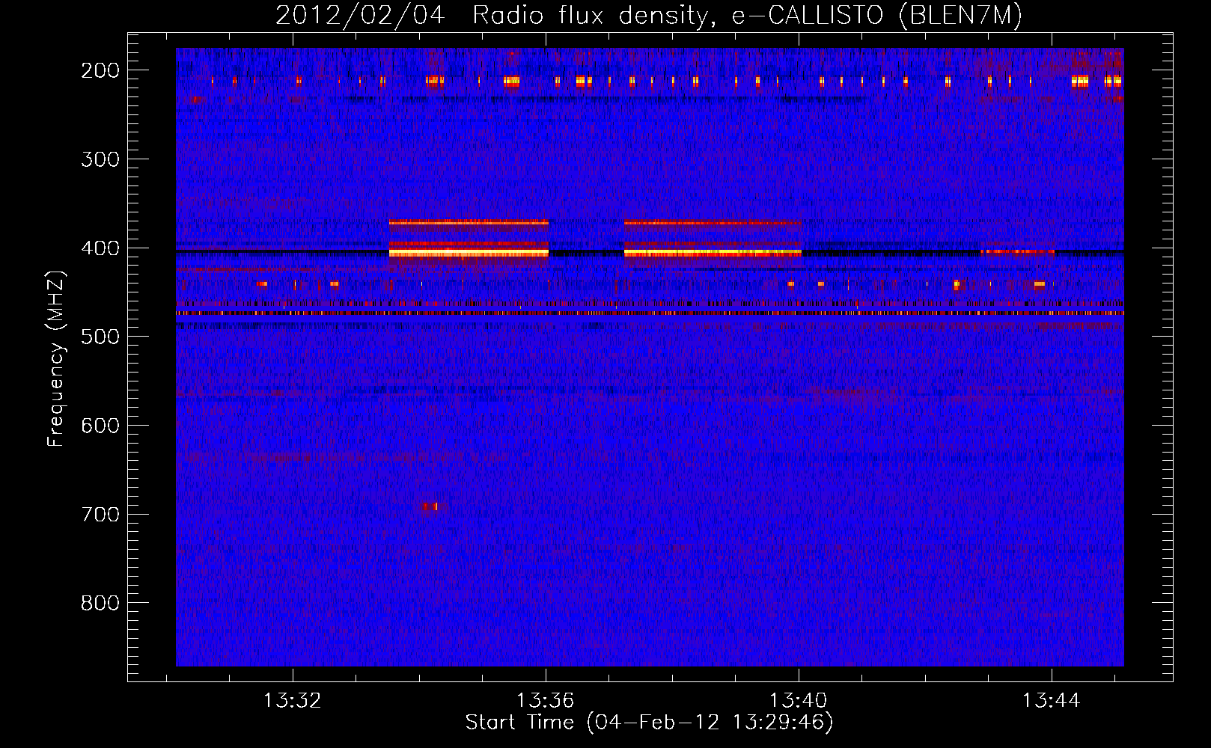Click the 'Start Time (04-Feb-12 13:29:46)' axis label
Image resolution: width=1211 pixels, height=748 pixels.
(649, 723)
